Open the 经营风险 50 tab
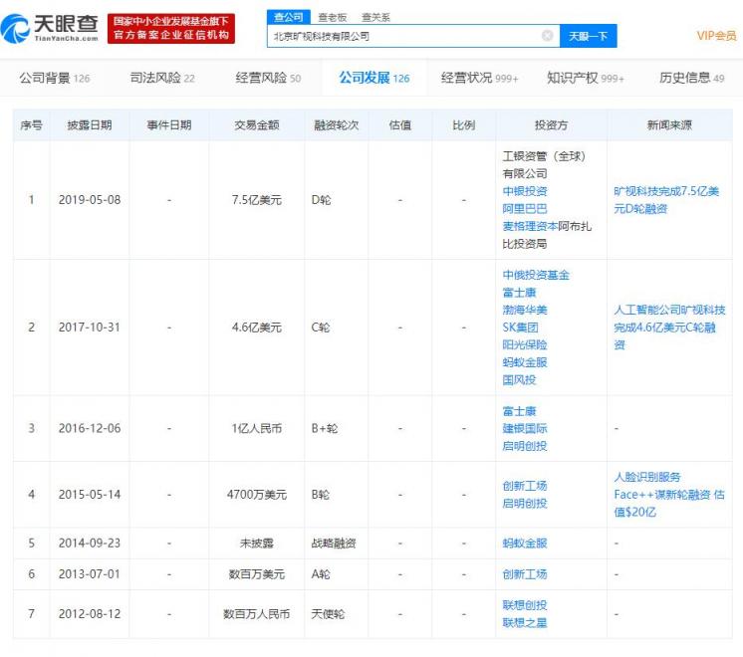The image size is (743, 657). coord(268,78)
